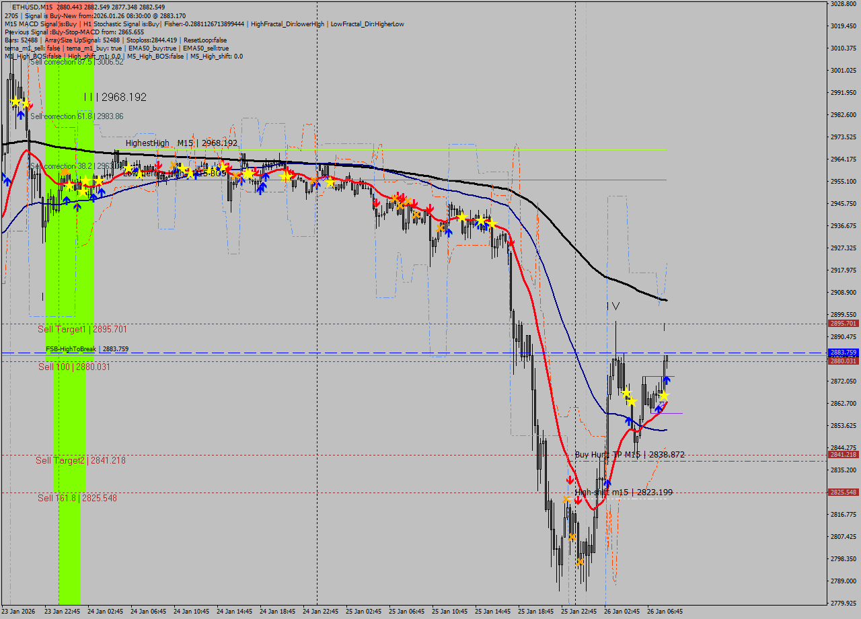Select the topmost blue arrow under the latest candle

coord(666,380)
